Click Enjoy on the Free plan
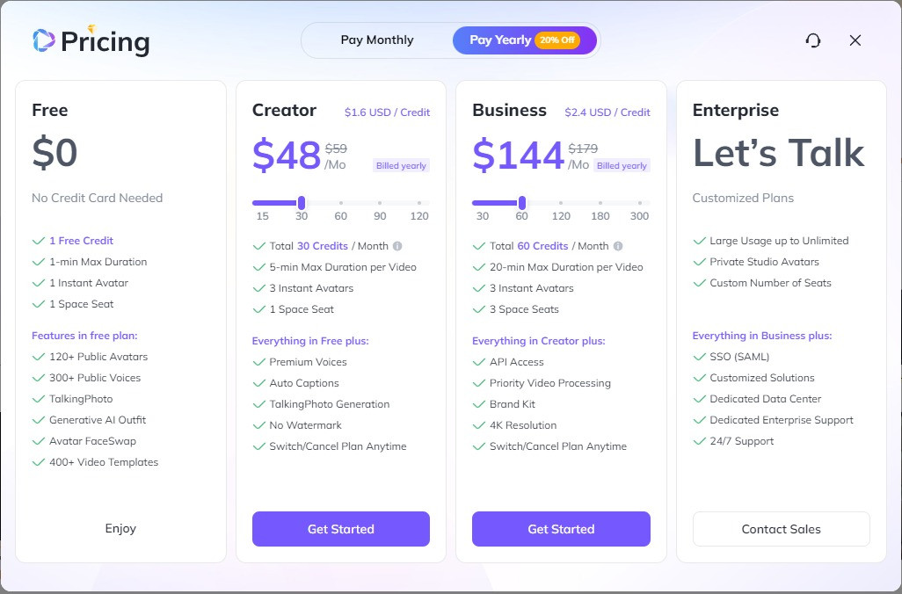The width and height of the screenshot is (902, 594). click(x=120, y=528)
